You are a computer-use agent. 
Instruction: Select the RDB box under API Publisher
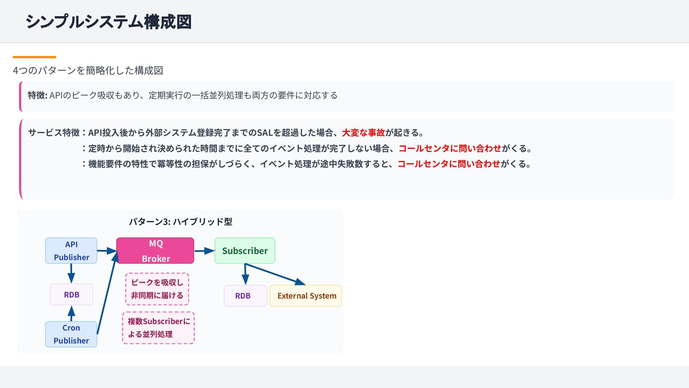tap(71, 295)
